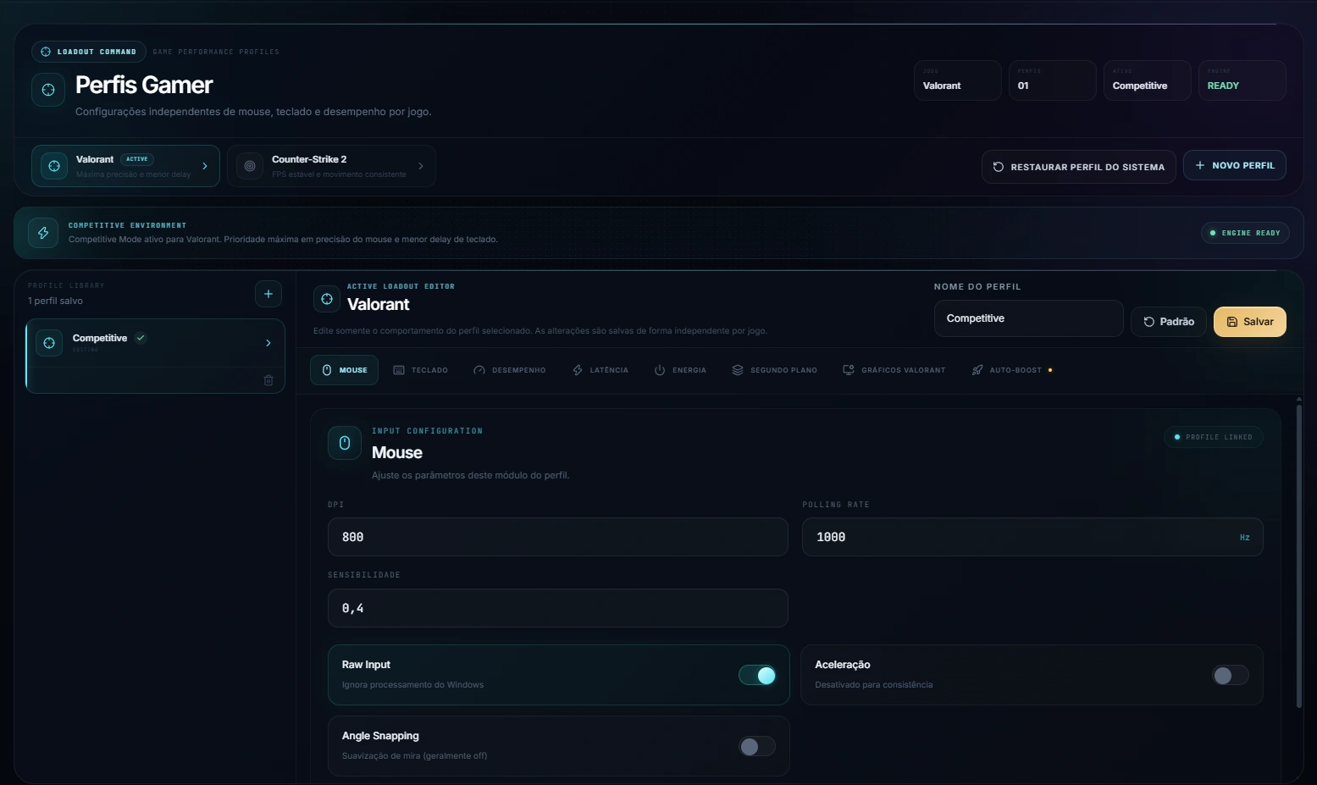Screen dimensions: 1317x785
Task: Click the Engine Ready status badge
Action: point(1246,233)
